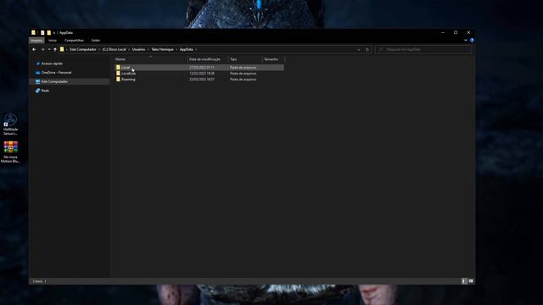Go up one folder level

[54, 49]
